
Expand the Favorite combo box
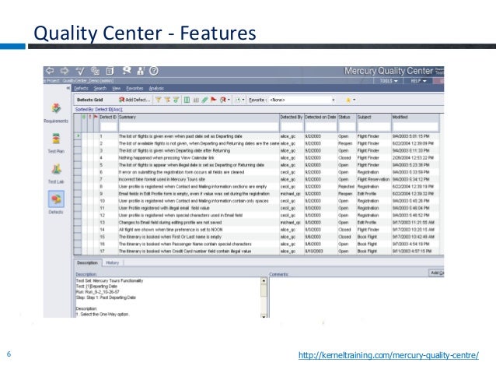pyautogui.click(x=333, y=100)
